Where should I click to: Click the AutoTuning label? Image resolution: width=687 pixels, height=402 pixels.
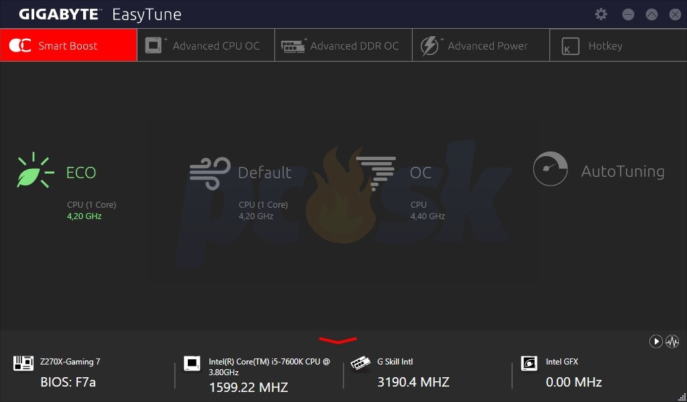click(x=623, y=171)
